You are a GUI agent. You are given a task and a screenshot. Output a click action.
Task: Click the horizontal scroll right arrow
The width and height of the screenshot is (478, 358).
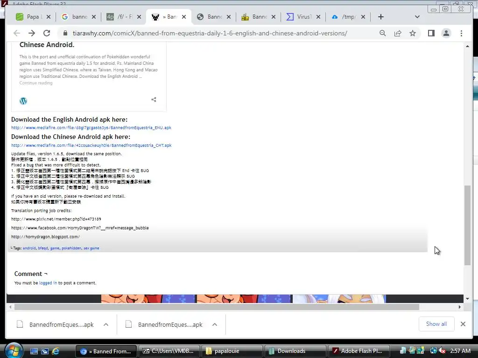coord(460,307)
